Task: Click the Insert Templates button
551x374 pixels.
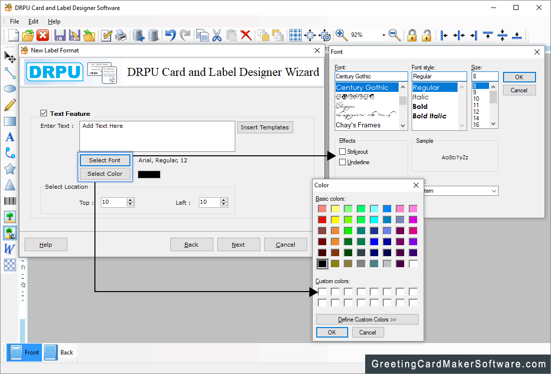Action: pyautogui.click(x=265, y=127)
